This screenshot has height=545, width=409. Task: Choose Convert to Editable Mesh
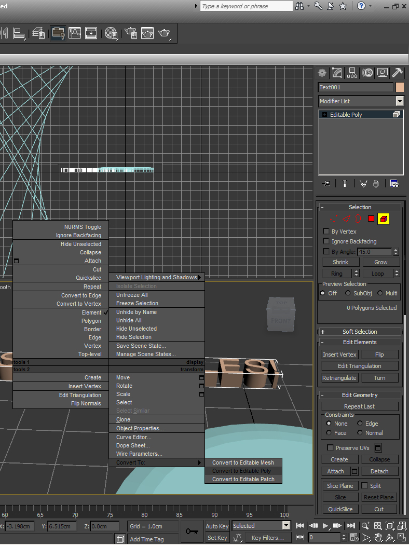point(243,462)
